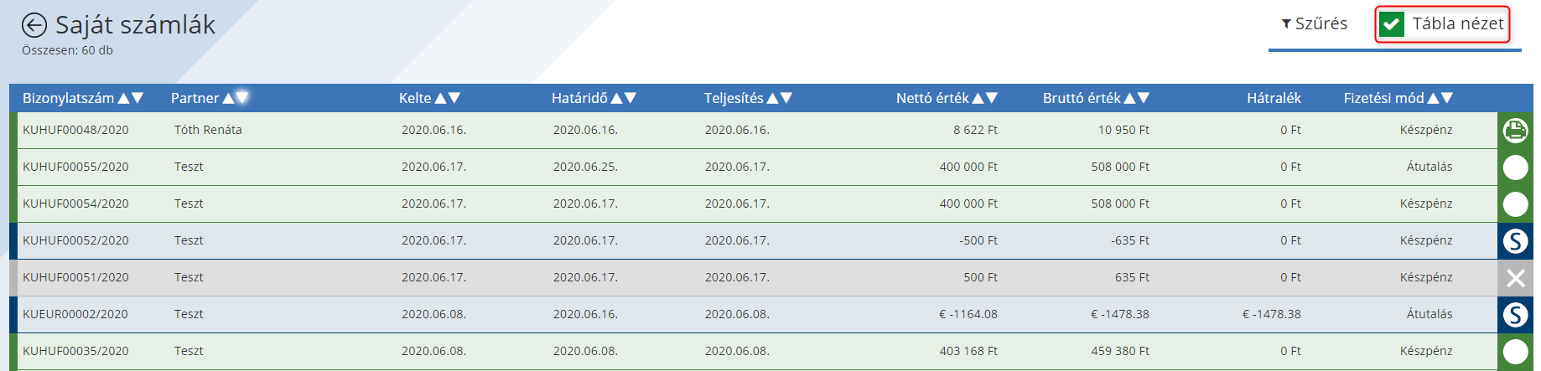
Task: Click the white circle icon on row KUHUF00054/2020
Action: 1515,204
